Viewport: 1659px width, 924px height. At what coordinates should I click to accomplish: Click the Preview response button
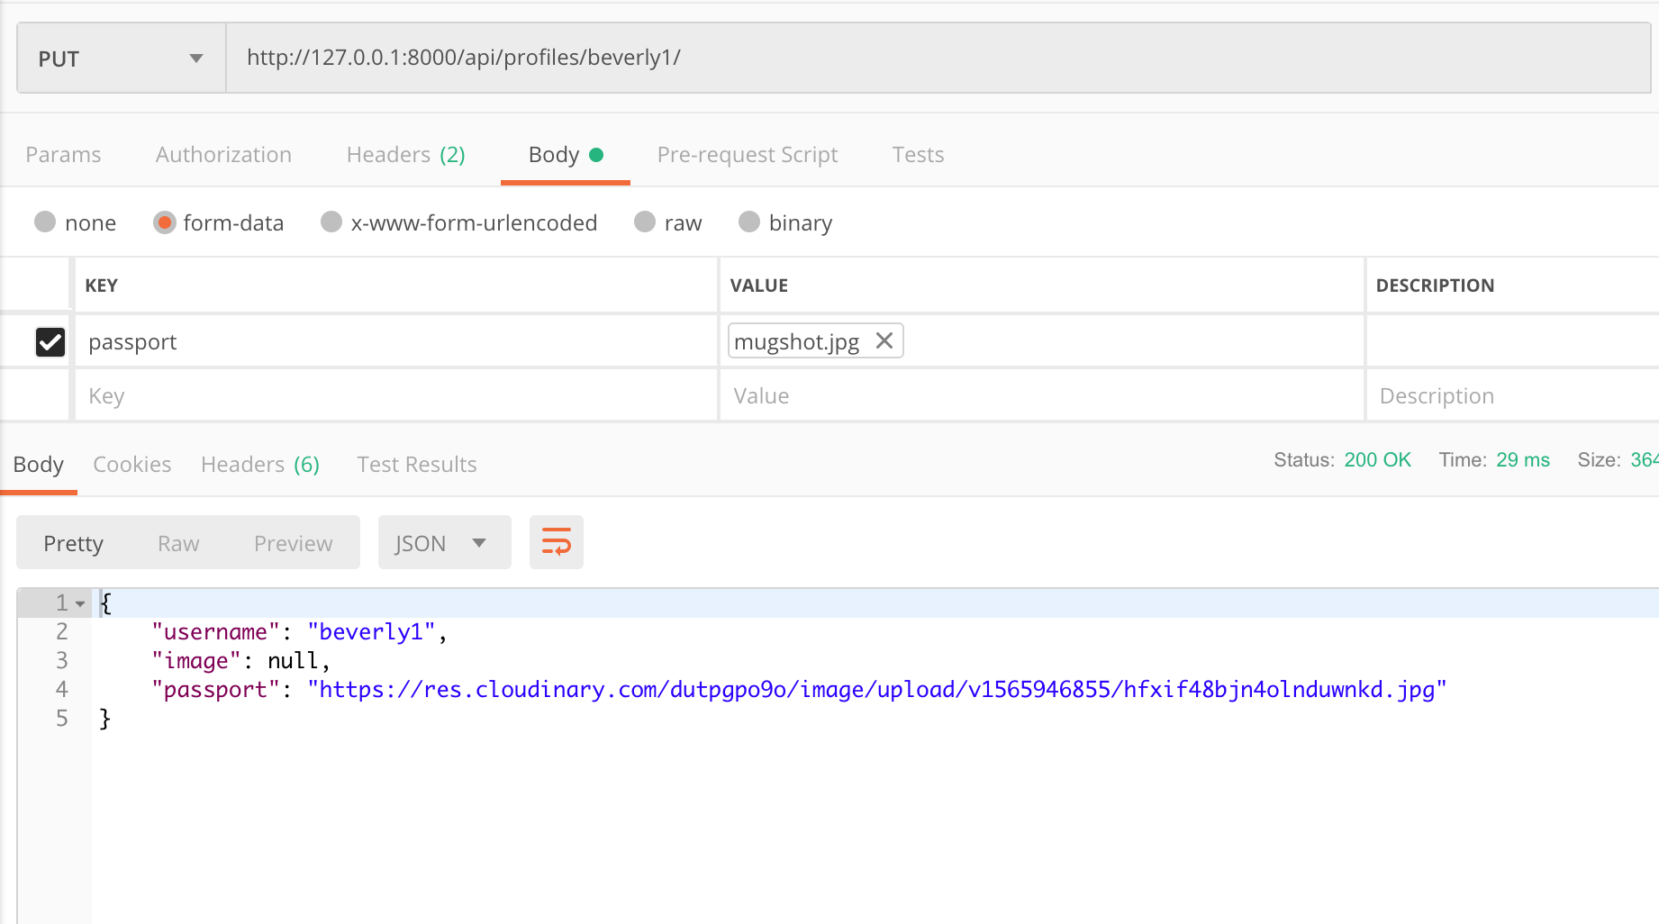293,542
